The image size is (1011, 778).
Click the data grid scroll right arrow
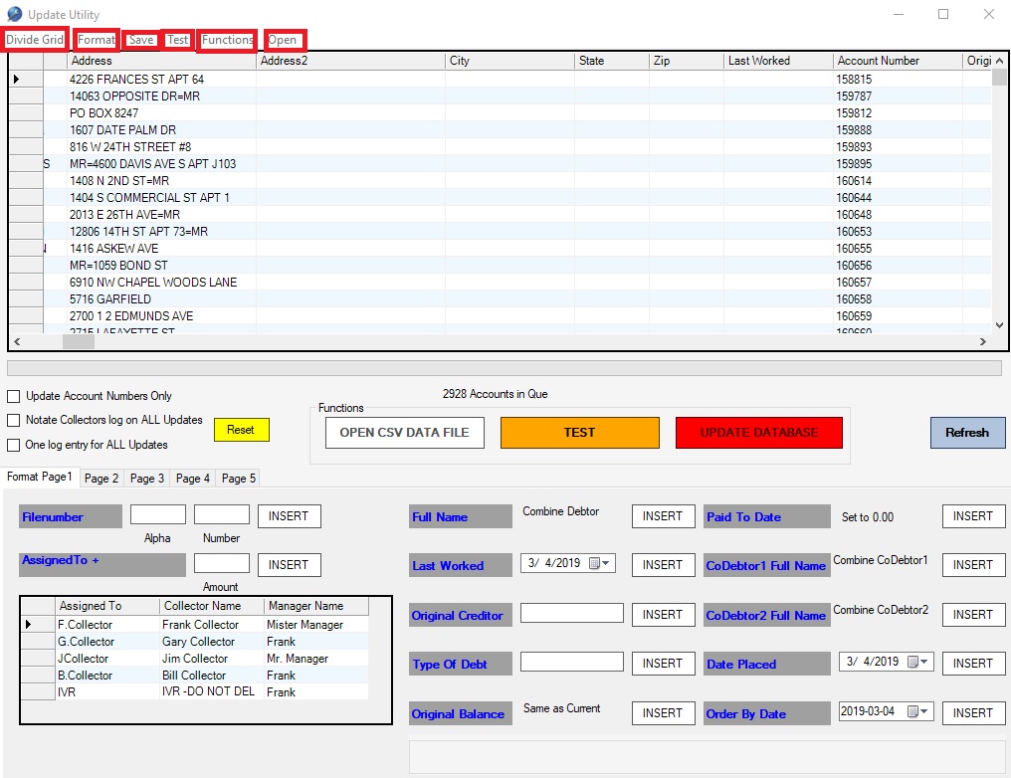point(983,341)
